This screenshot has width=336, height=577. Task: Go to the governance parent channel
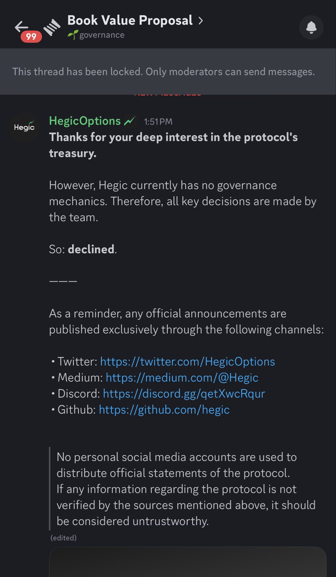coord(102,35)
